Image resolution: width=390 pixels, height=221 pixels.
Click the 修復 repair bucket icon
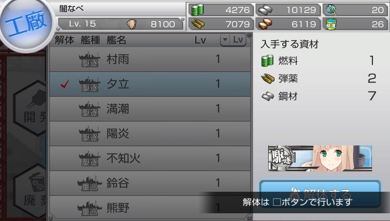(331, 24)
